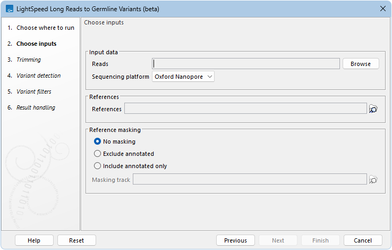Click the Reset button
392x250 pixels.
coord(76,240)
